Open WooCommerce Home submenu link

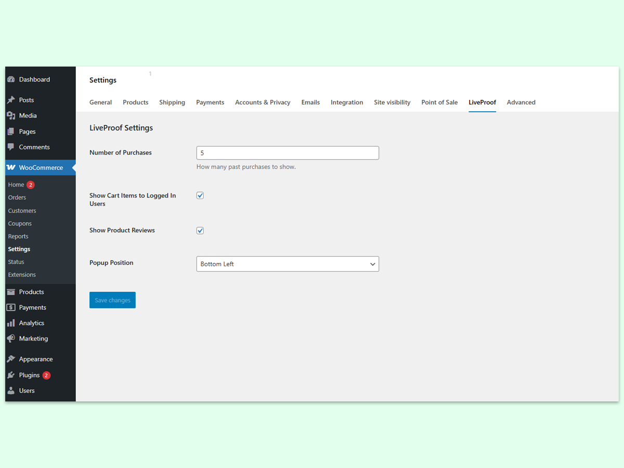click(16, 185)
